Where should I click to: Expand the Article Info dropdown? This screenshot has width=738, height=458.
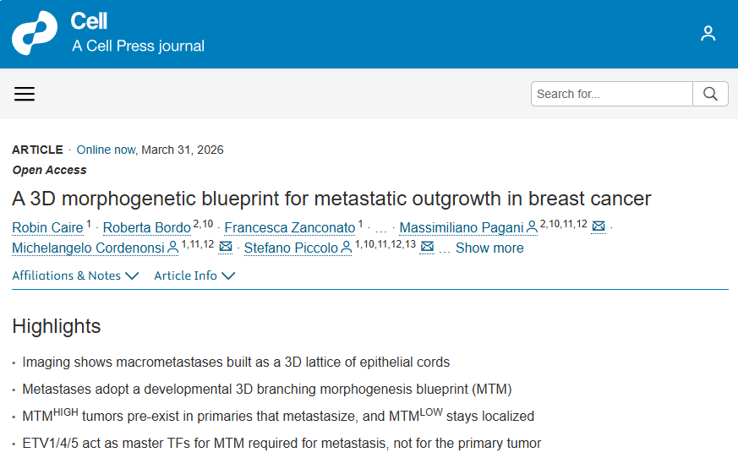coord(194,275)
